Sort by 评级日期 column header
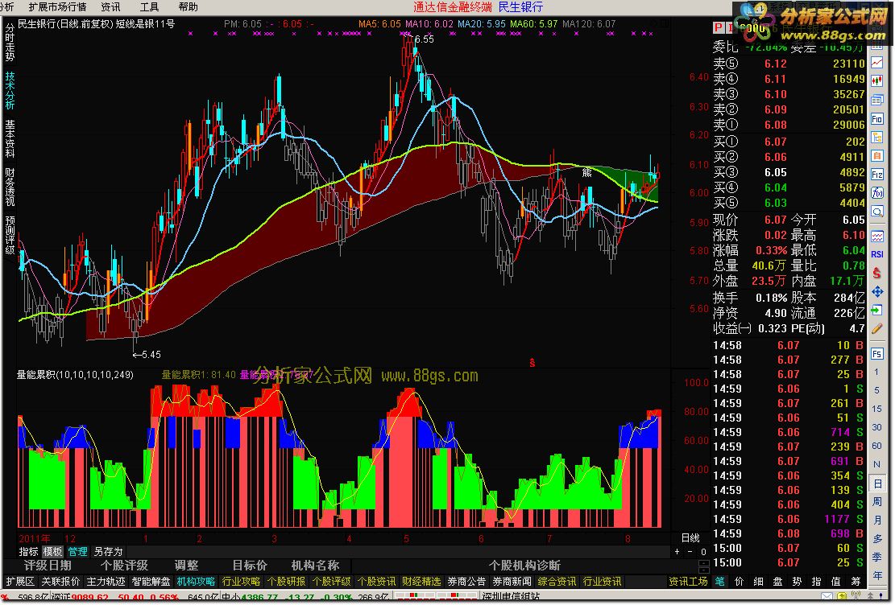This screenshot has height=605, width=895. (x=48, y=565)
